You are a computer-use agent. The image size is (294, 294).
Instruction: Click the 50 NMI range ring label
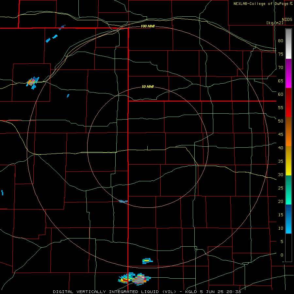(148, 87)
